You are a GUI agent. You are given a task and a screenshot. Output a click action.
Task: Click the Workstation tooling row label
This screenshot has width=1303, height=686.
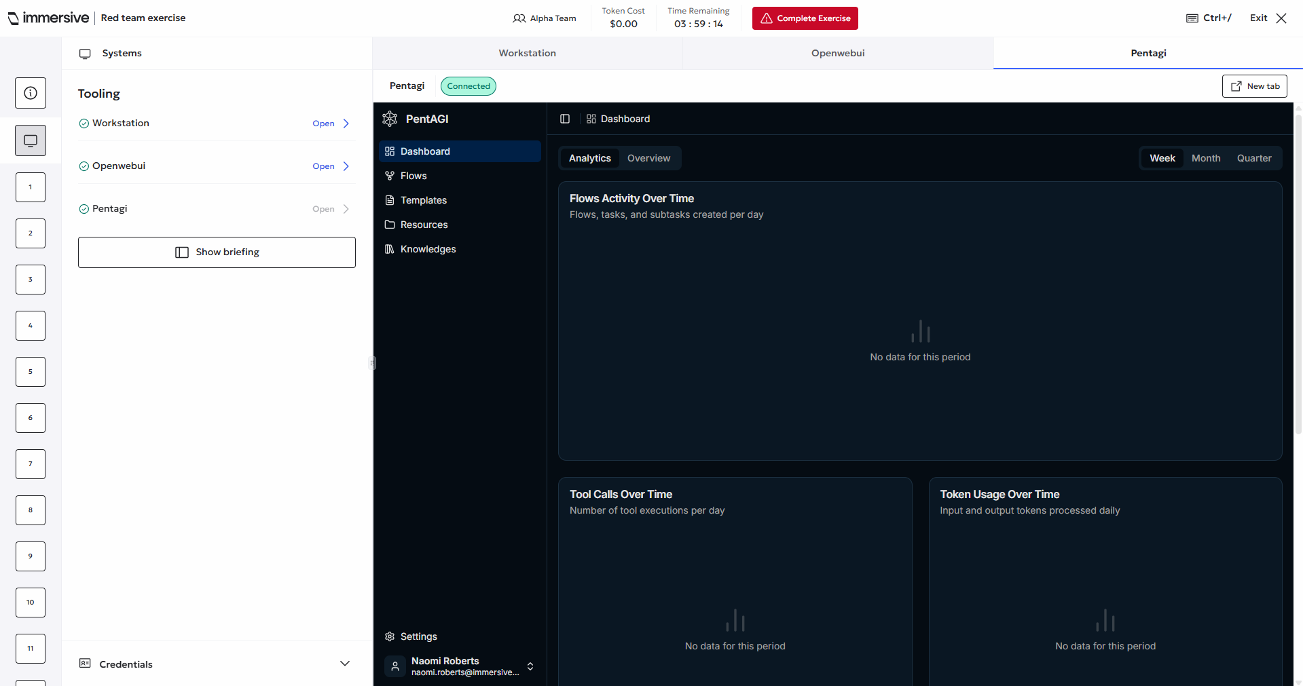pos(121,123)
